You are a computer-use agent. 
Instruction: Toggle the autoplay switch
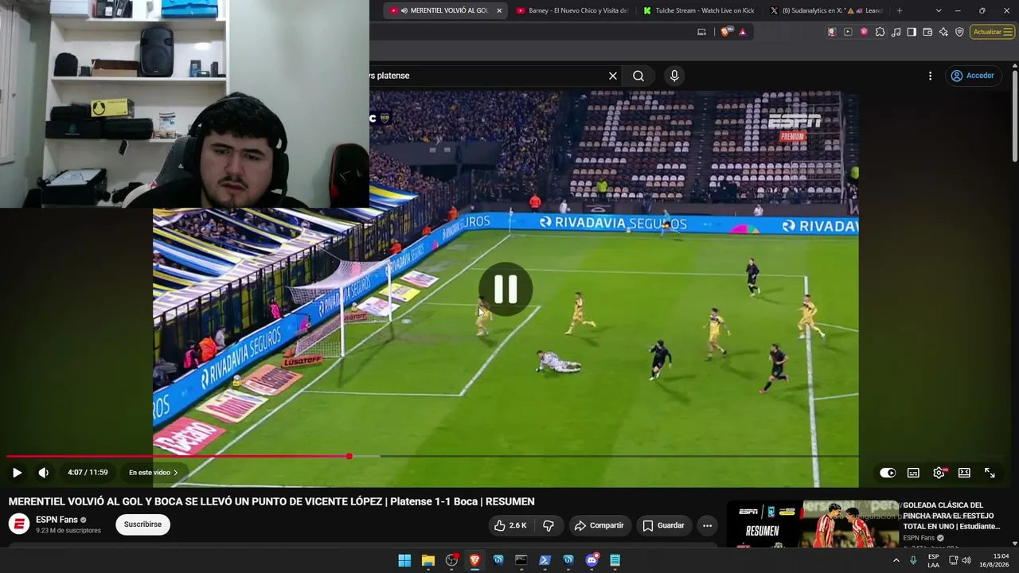(888, 473)
